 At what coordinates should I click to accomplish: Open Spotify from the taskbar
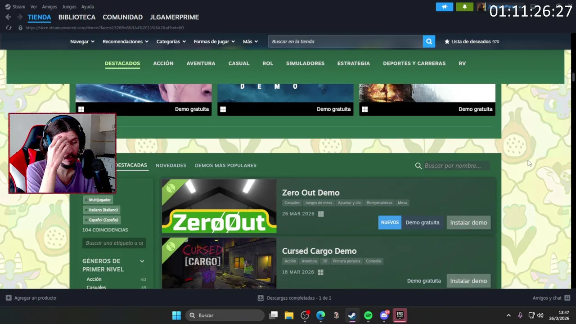pos(368,315)
